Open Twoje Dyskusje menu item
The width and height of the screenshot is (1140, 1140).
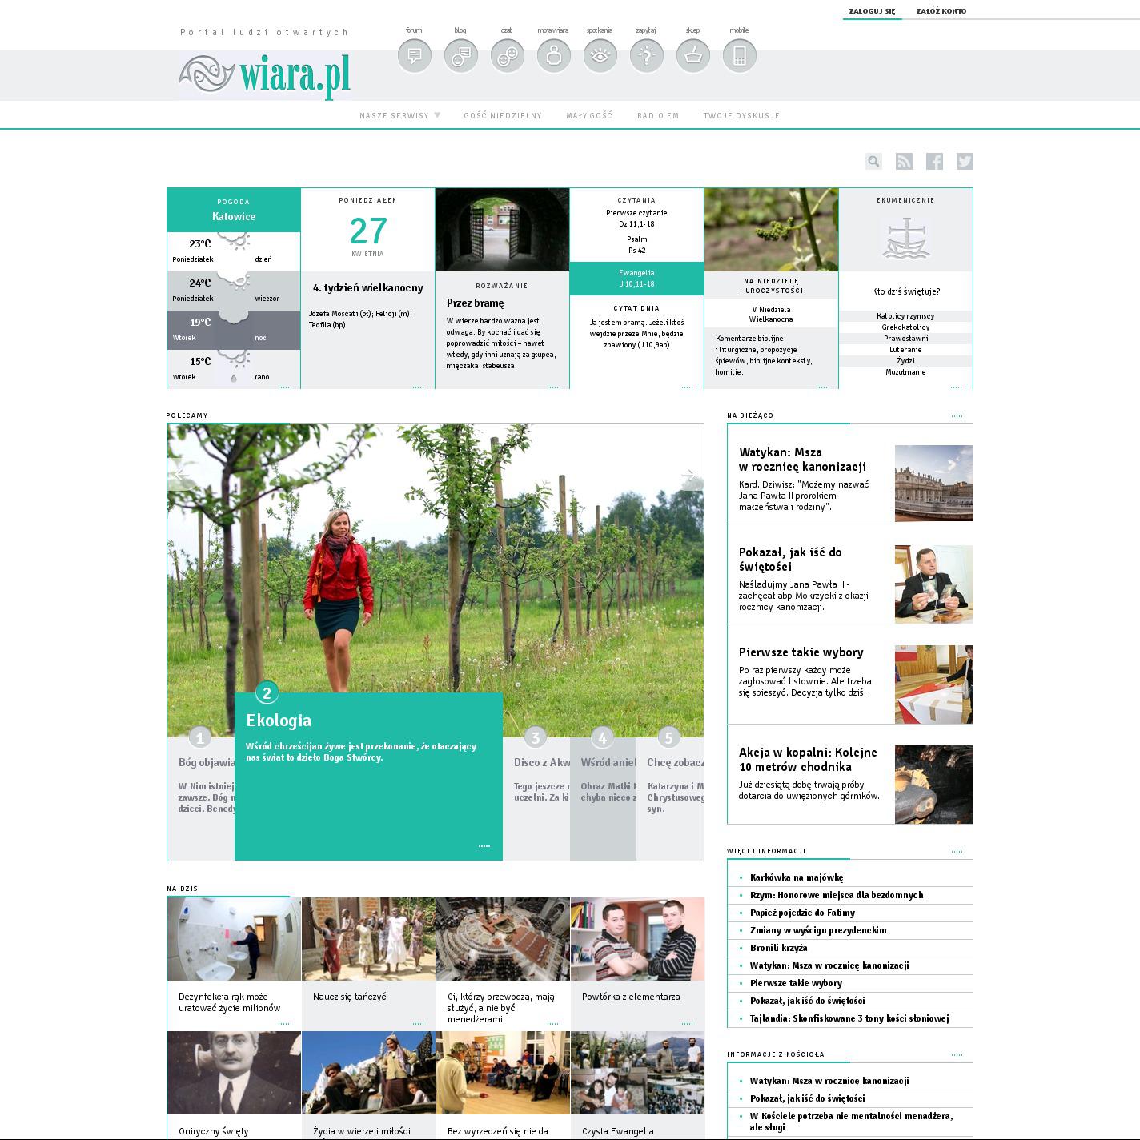[x=741, y=116]
